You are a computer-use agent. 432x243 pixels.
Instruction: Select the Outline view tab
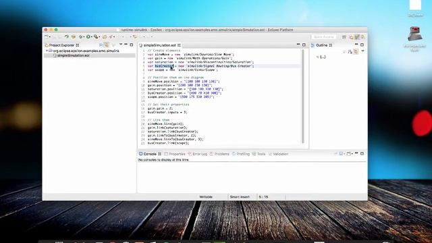(x=321, y=45)
